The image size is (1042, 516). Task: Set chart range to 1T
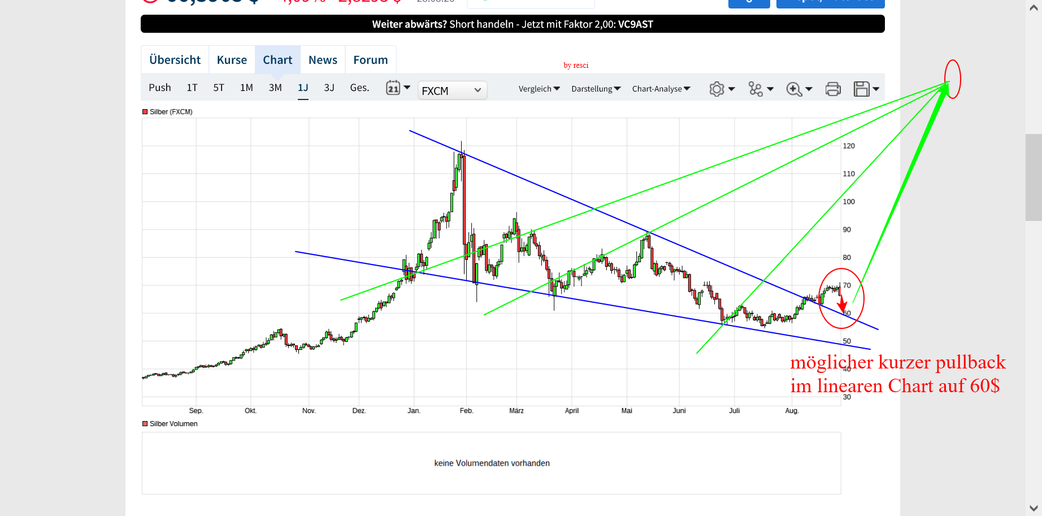point(192,88)
